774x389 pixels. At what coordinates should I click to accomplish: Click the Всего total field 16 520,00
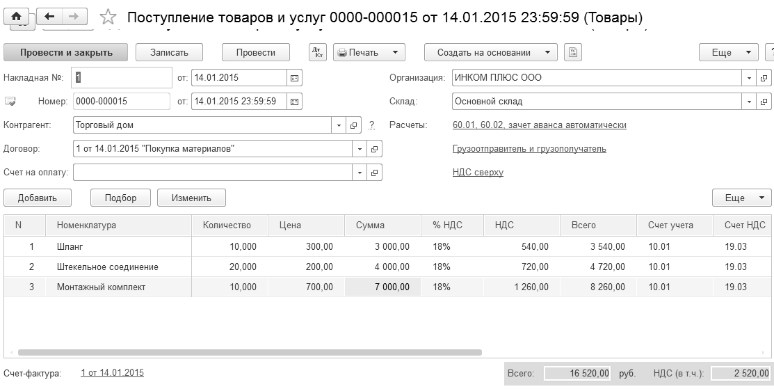[577, 373]
